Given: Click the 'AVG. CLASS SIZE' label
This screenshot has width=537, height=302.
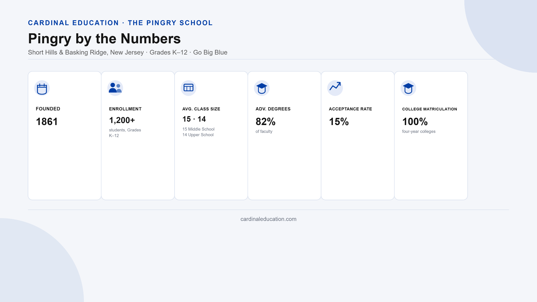Looking at the screenshot, I should click(x=201, y=109).
